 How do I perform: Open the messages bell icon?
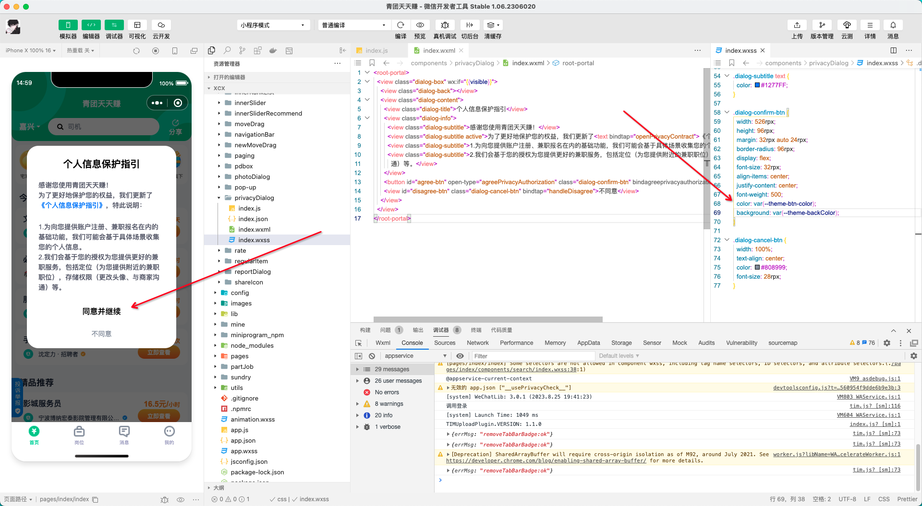893,25
